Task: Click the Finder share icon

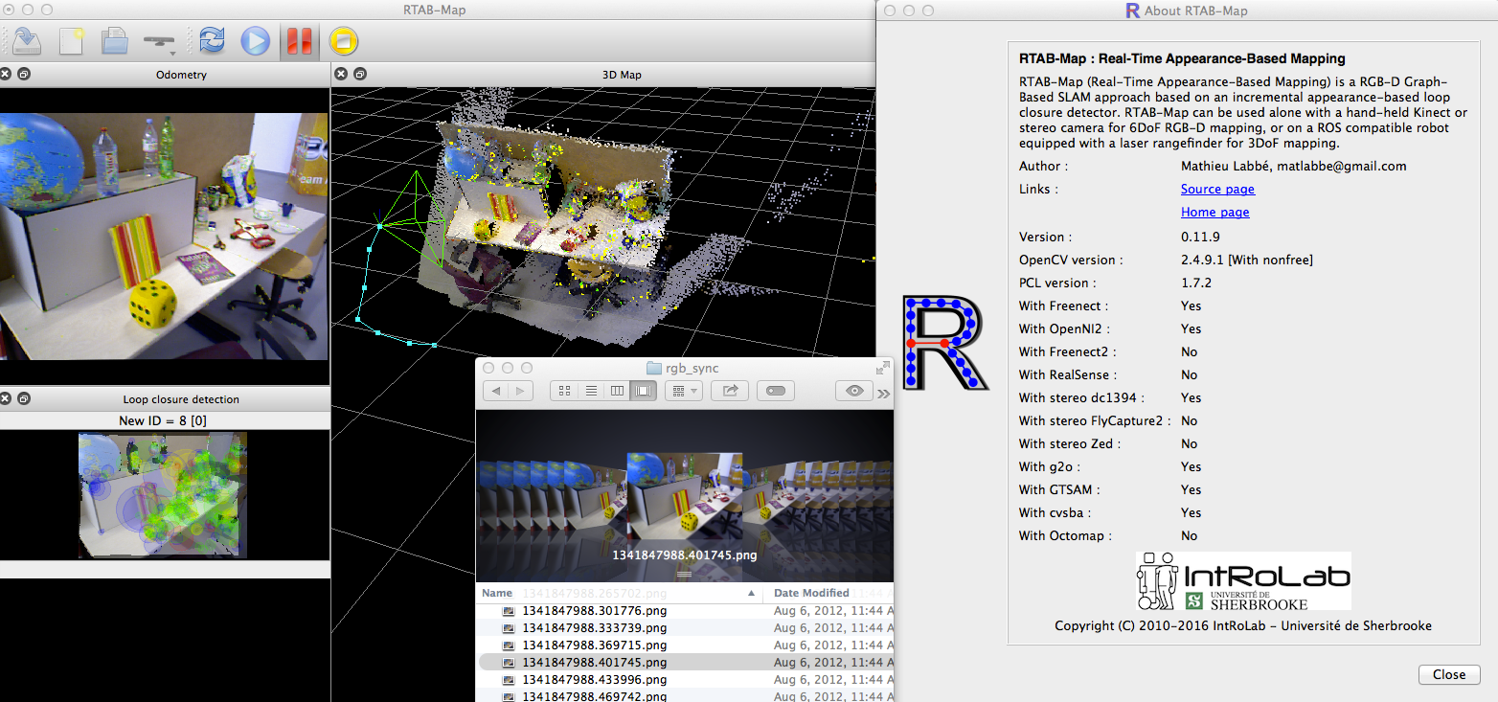Action: 730,391
